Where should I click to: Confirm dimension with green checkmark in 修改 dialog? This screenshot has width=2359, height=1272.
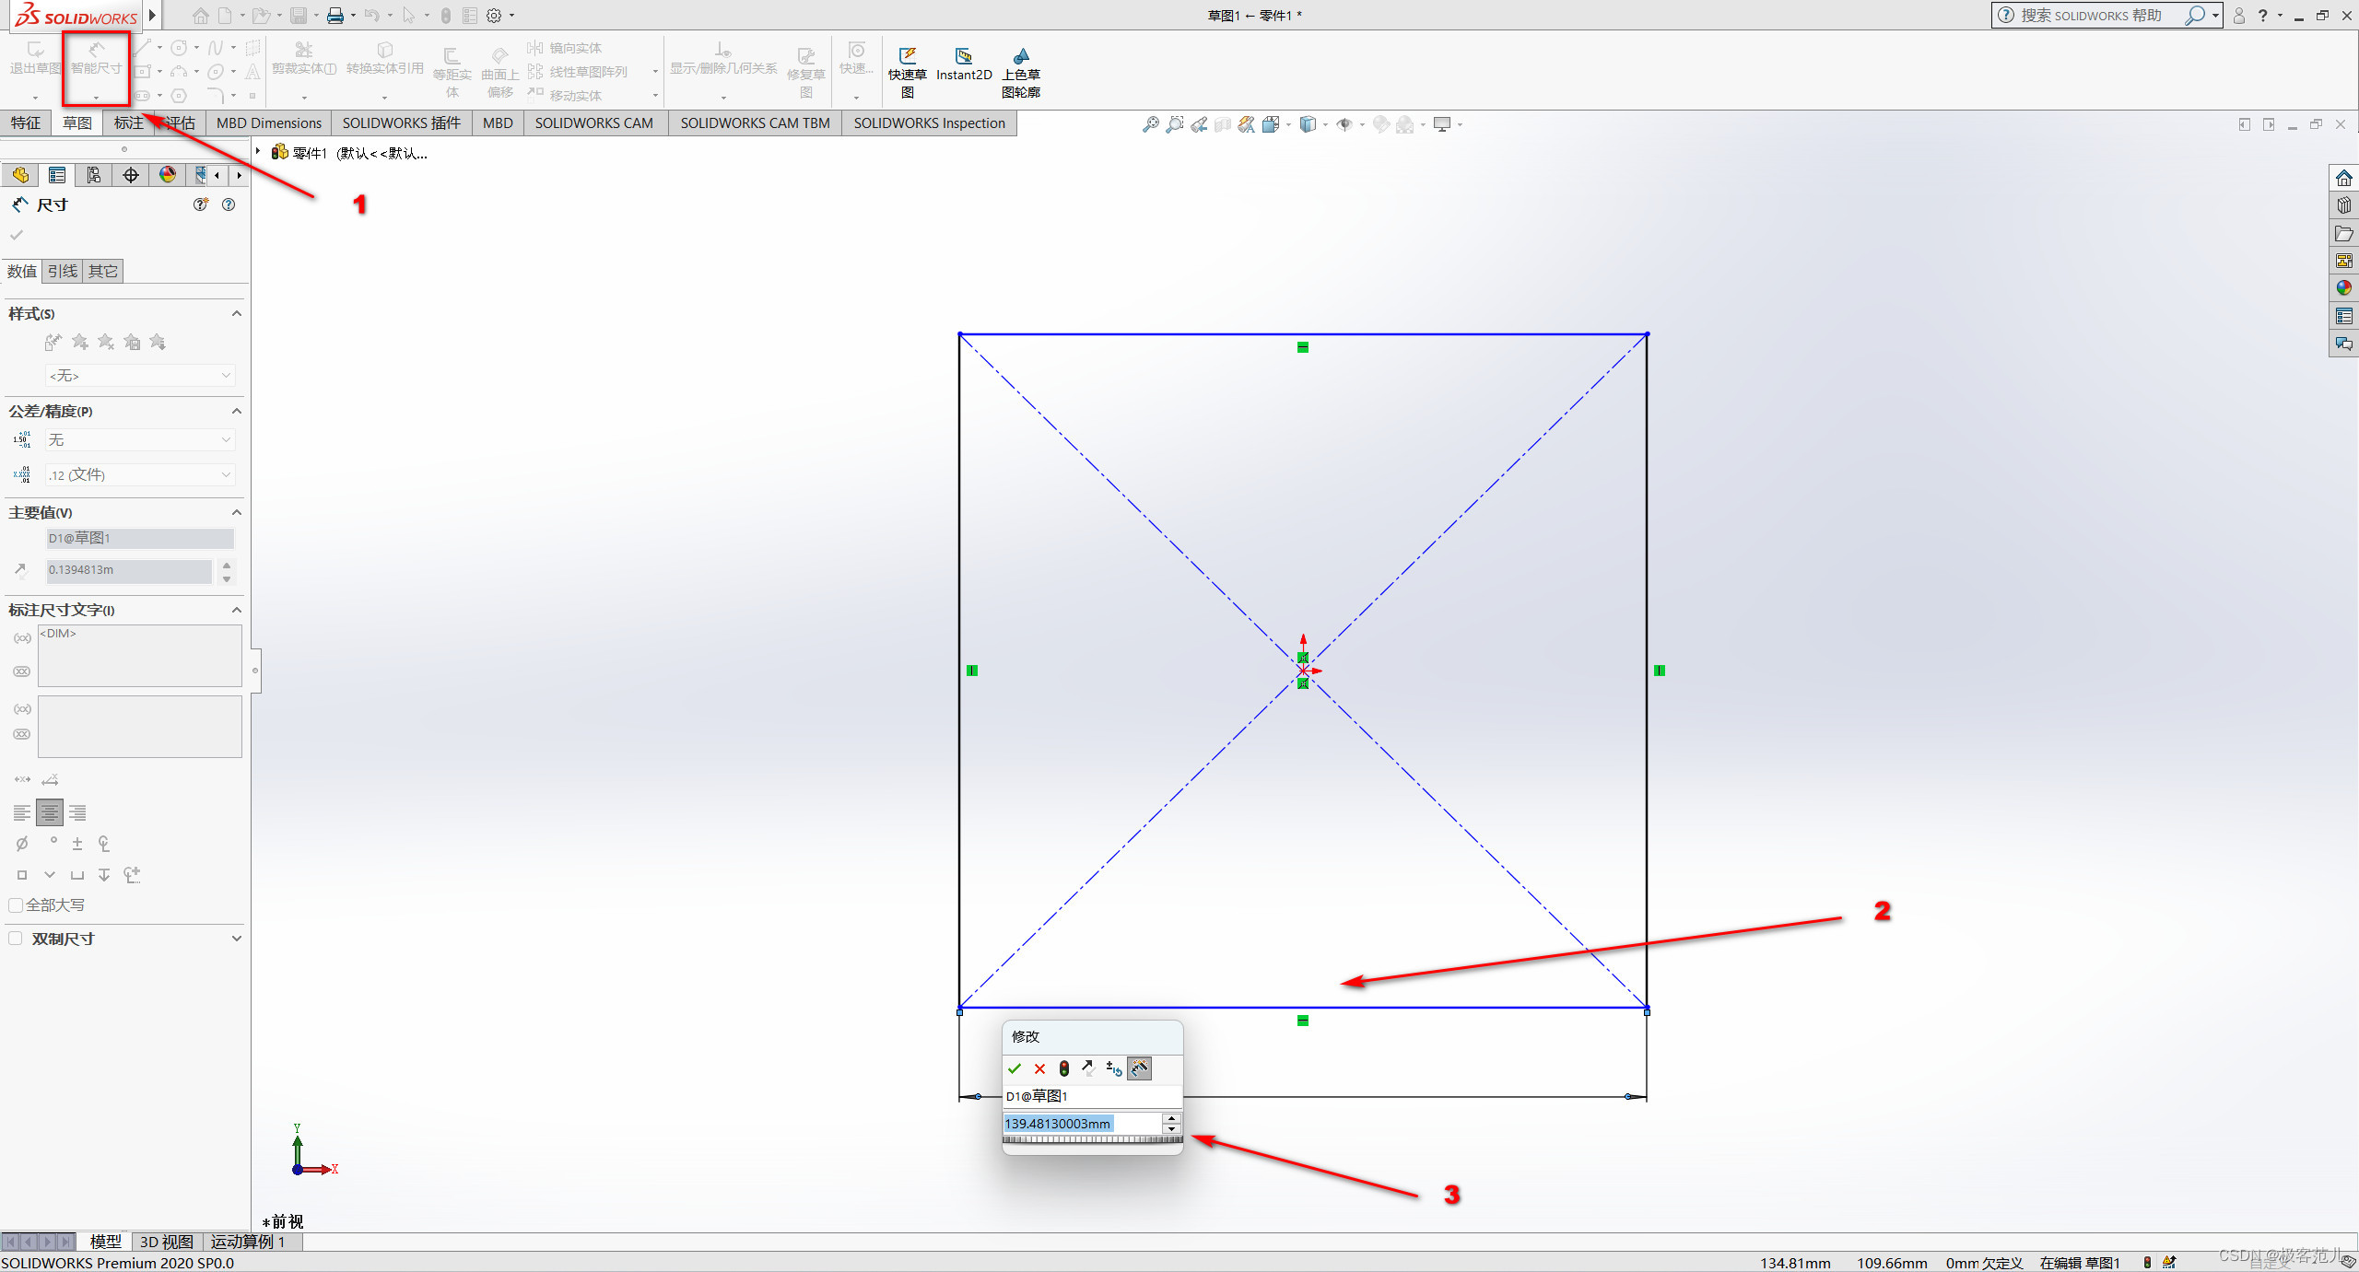1015,1068
